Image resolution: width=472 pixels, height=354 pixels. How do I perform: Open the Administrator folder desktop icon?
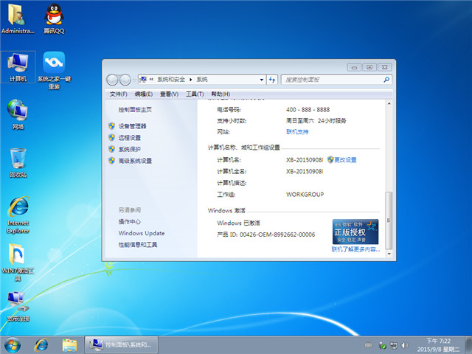(x=18, y=18)
